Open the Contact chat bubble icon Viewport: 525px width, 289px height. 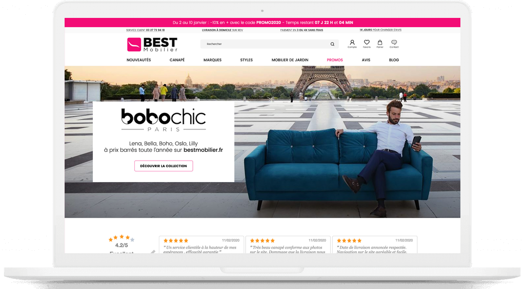pyautogui.click(x=394, y=44)
